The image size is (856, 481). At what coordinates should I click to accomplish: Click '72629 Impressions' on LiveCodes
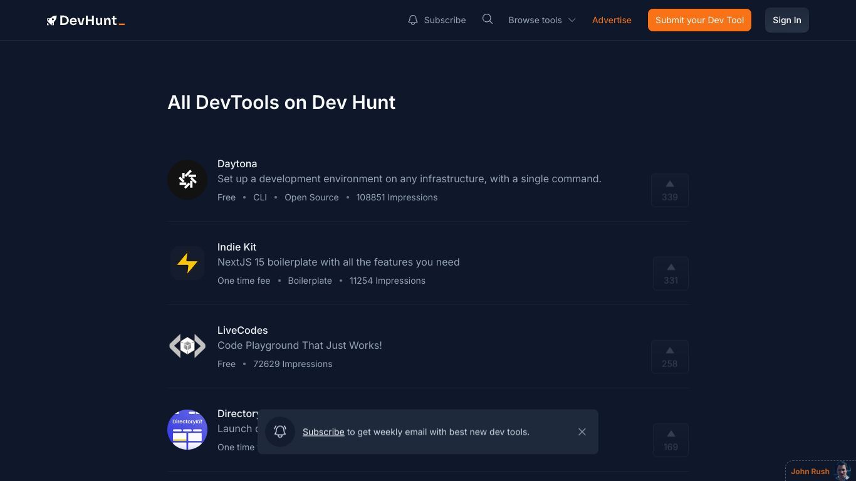(293, 364)
